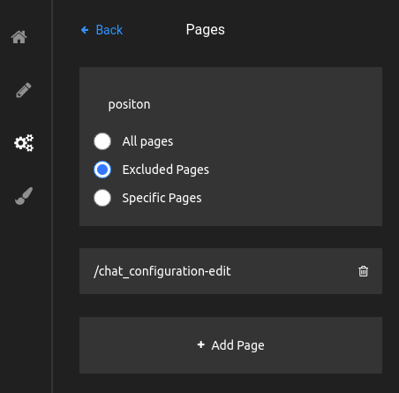Select the /chat_configuration-edit page entry
Screen dimensions: 399x393
(x=230, y=271)
